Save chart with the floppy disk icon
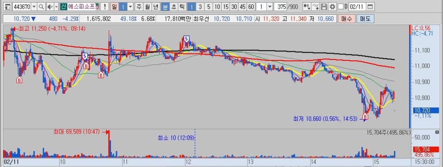 (x=324, y=6)
